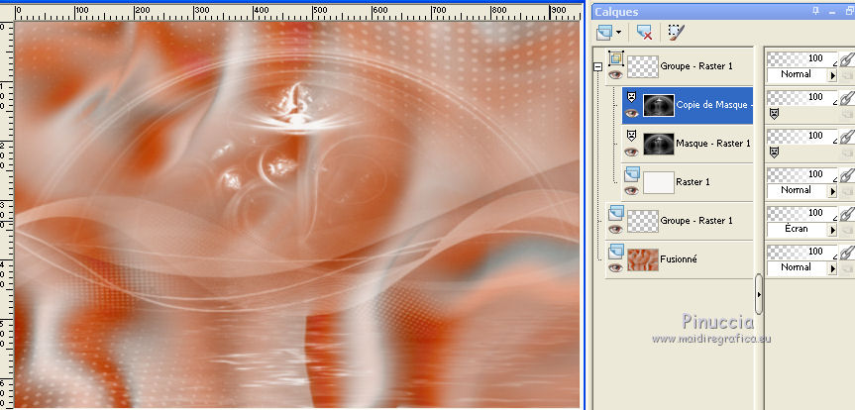Viewport: 855px width, 410px height.
Task: Open the Écran blend mode arrow
Action: pyautogui.click(x=832, y=230)
